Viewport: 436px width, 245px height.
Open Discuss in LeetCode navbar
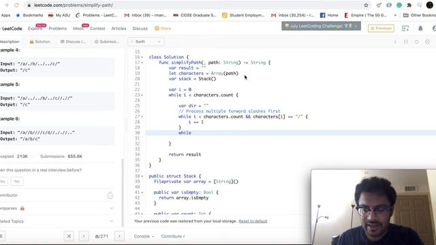[140, 29]
